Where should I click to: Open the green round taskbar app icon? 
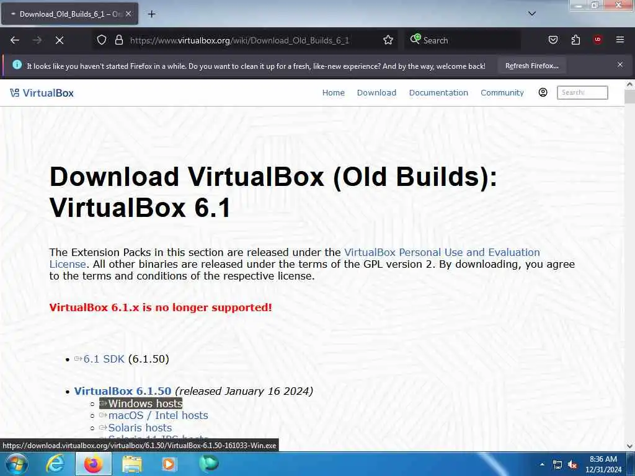208,464
